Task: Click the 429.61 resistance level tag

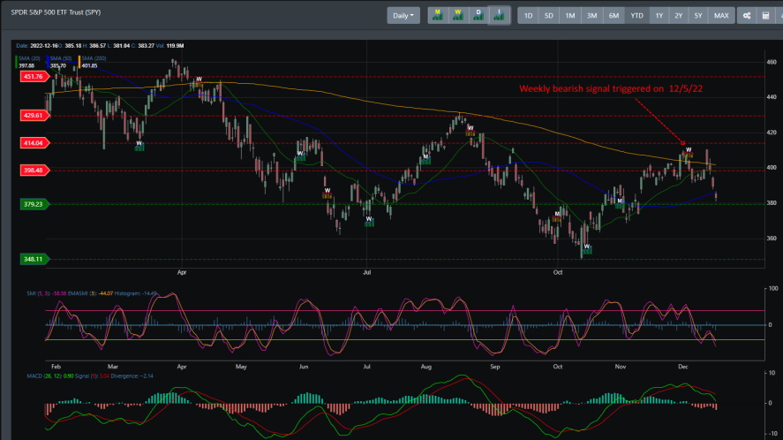Action: 34,116
